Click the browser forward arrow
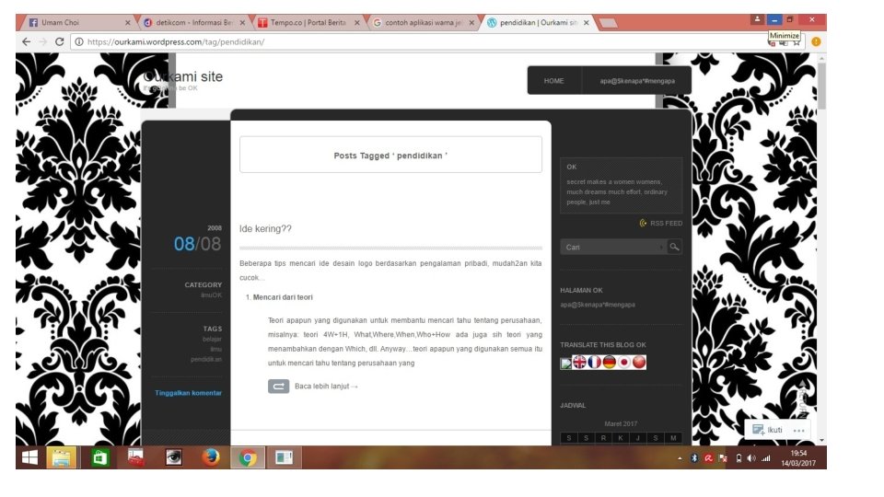Image resolution: width=884 pixels, height=497 pixels. 43,41
